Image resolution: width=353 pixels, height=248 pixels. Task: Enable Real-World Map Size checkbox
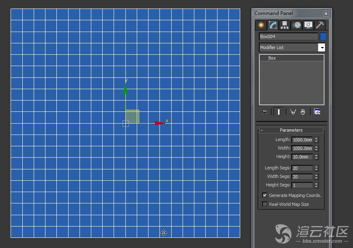265,204
